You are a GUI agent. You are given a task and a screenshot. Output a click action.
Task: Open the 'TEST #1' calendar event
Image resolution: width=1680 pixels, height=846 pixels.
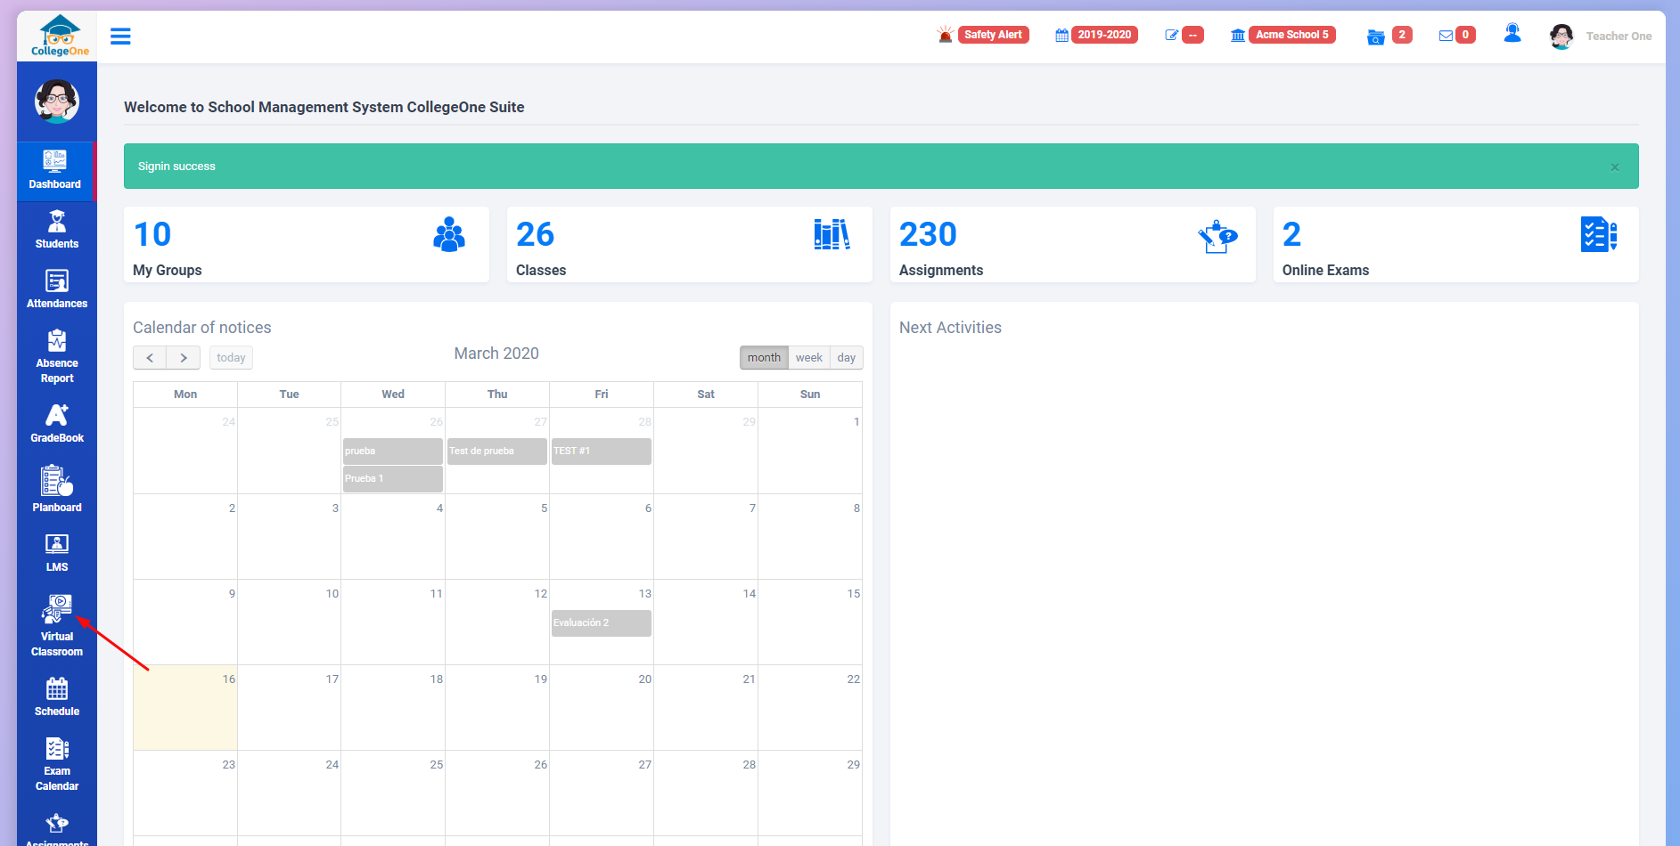pos(602,451)
